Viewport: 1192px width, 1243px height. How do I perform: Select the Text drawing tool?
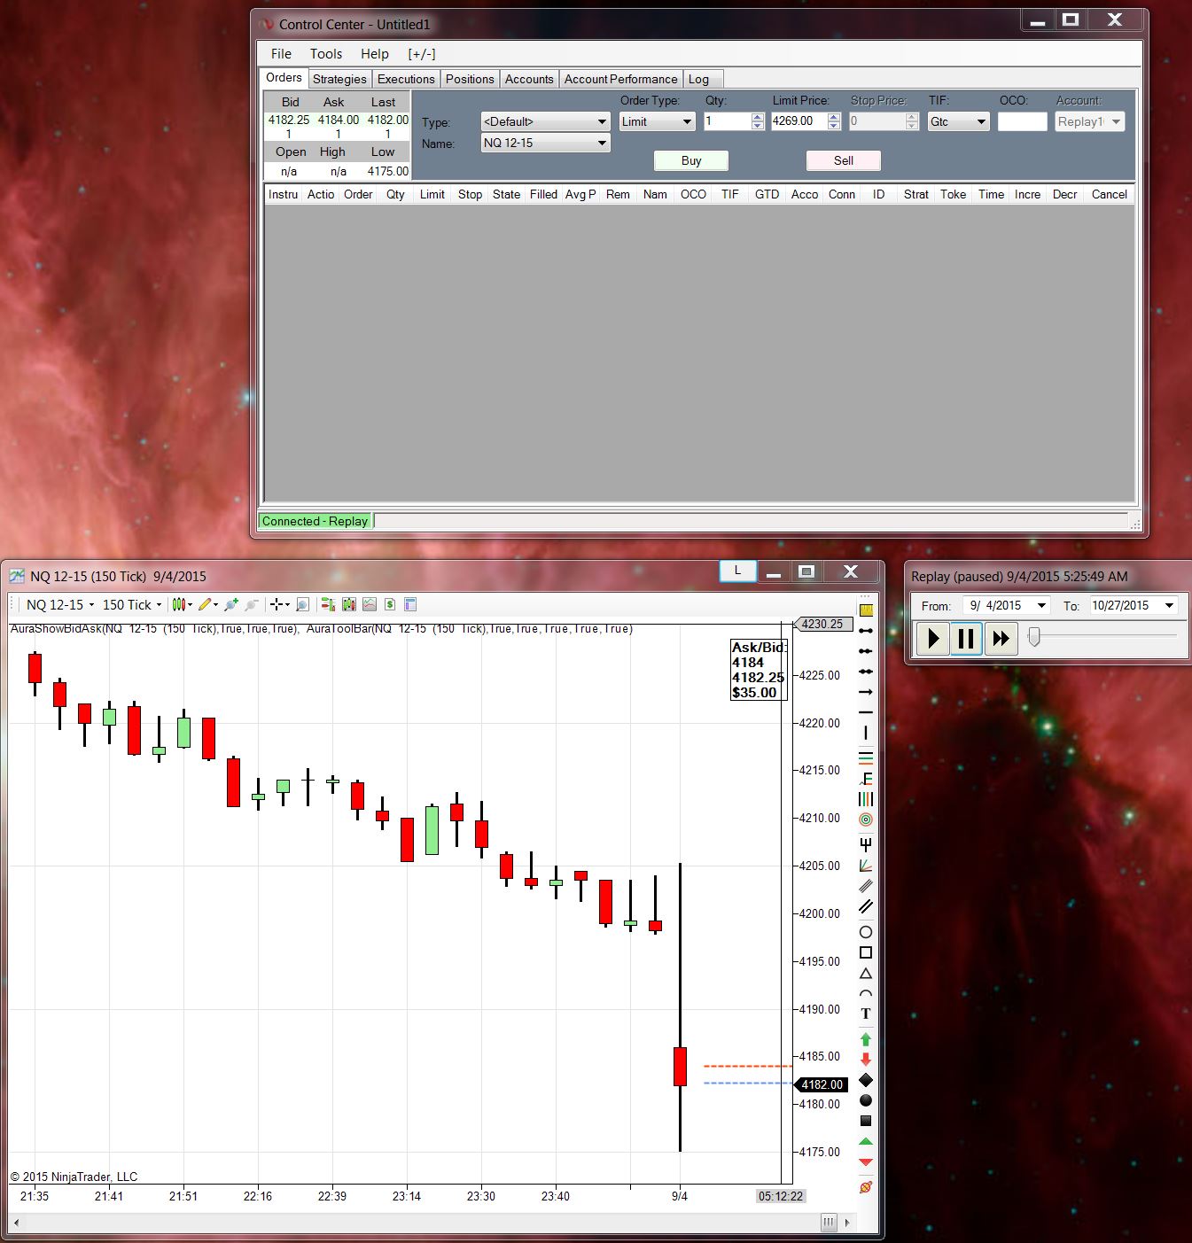(866, 1014)
